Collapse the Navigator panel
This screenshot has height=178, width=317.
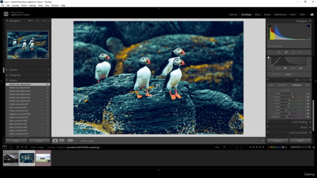click(7, 21)
